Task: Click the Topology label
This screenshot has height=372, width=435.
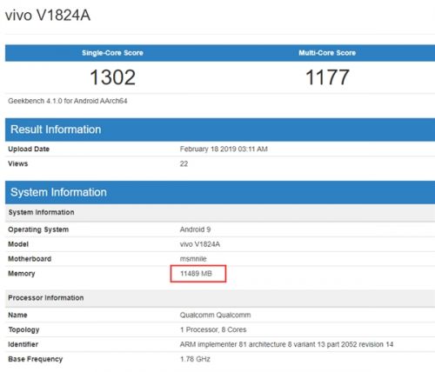Action: point(23,329)
